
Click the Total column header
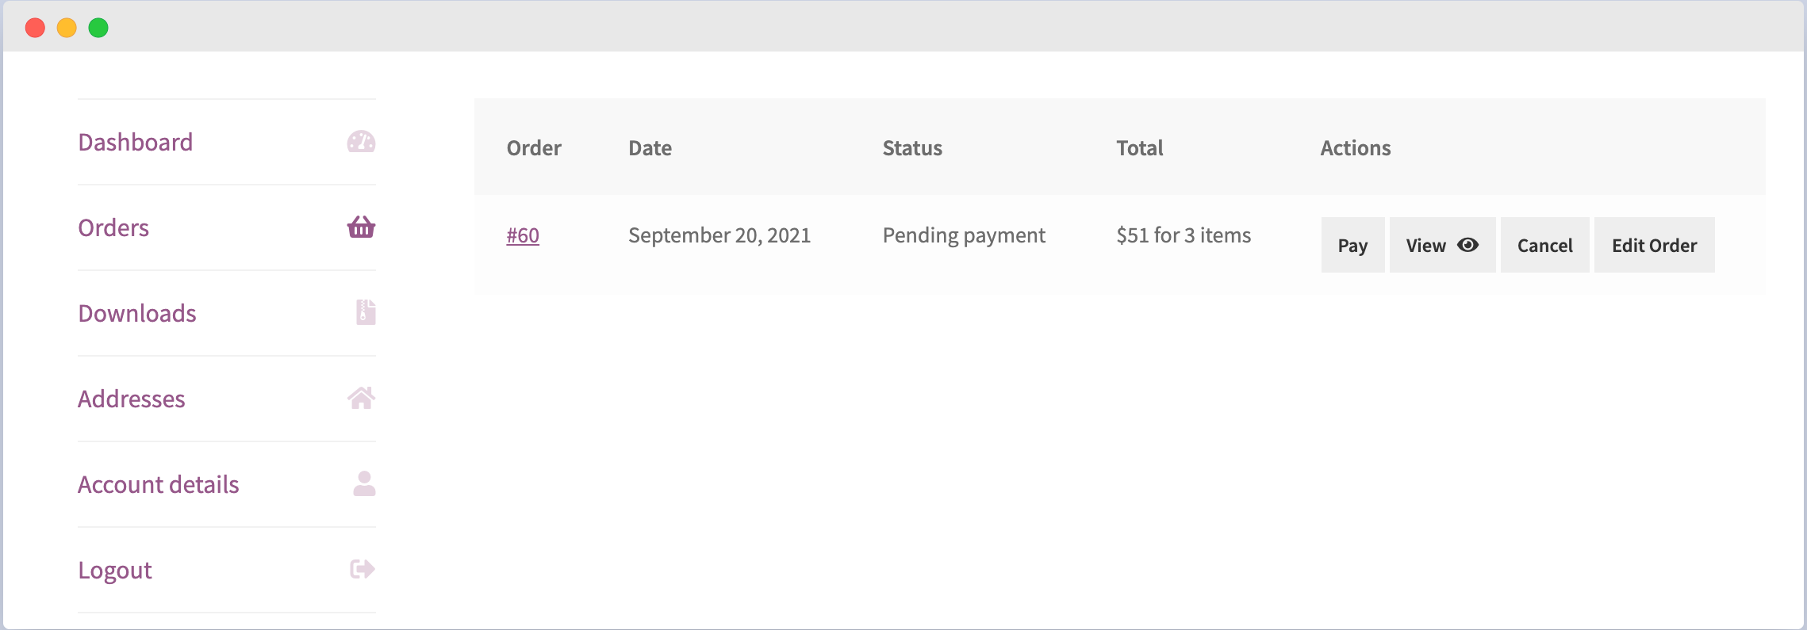(x=1138, y=147)
